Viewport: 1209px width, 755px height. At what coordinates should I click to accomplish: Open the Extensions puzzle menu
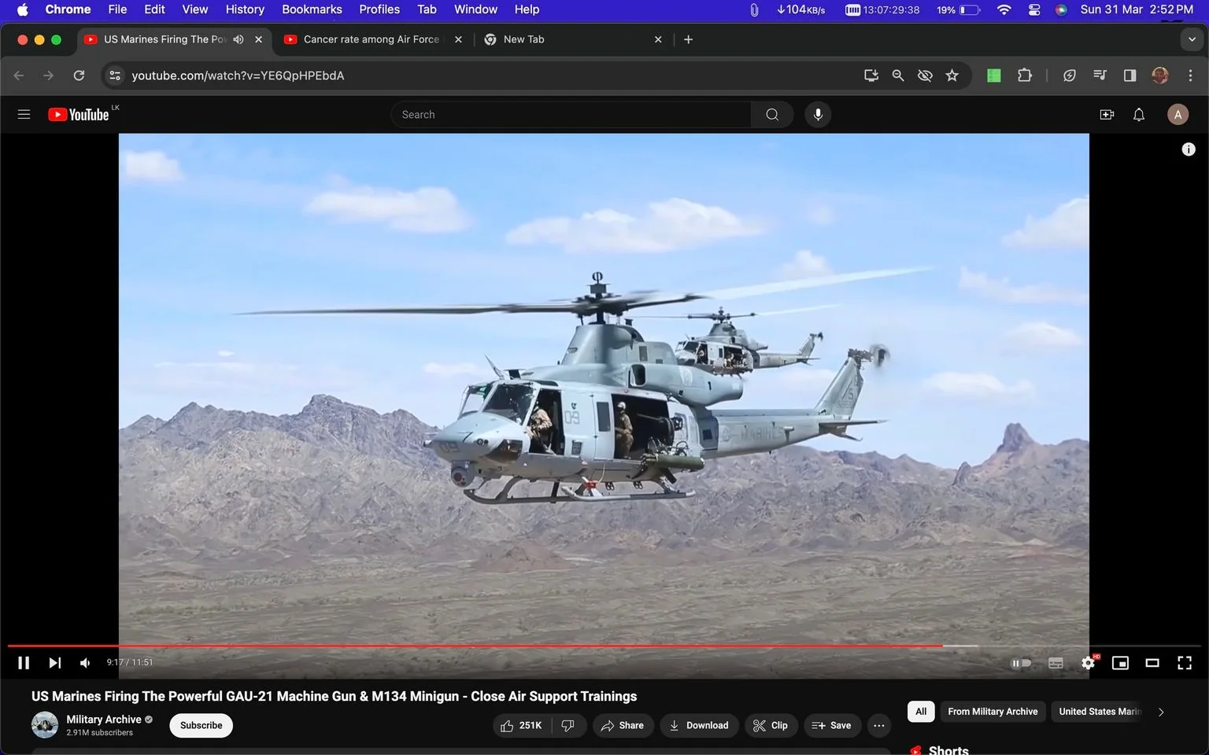click(1024, 75)
